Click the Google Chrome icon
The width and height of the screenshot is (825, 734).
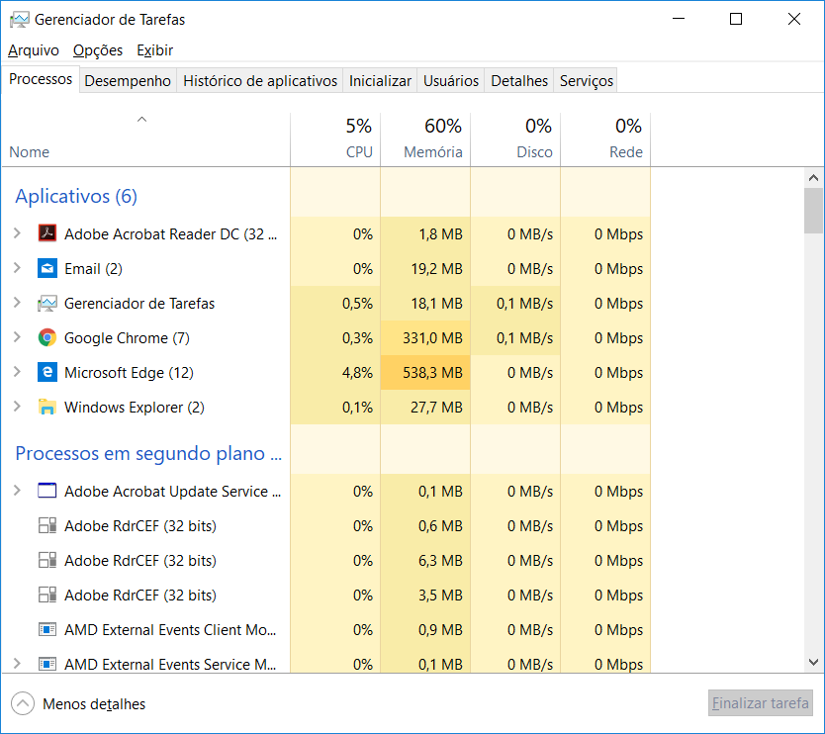[x=47, y=337]
